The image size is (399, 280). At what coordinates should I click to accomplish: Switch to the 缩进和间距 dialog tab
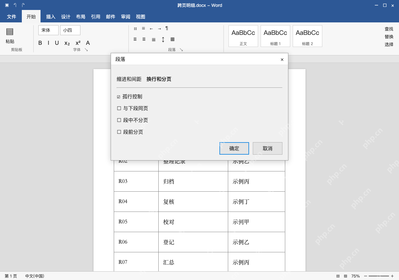pos(129,79)
